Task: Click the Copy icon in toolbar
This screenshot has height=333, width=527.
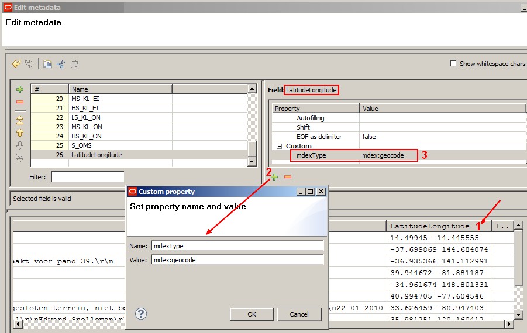Action: tap(47, 64)
